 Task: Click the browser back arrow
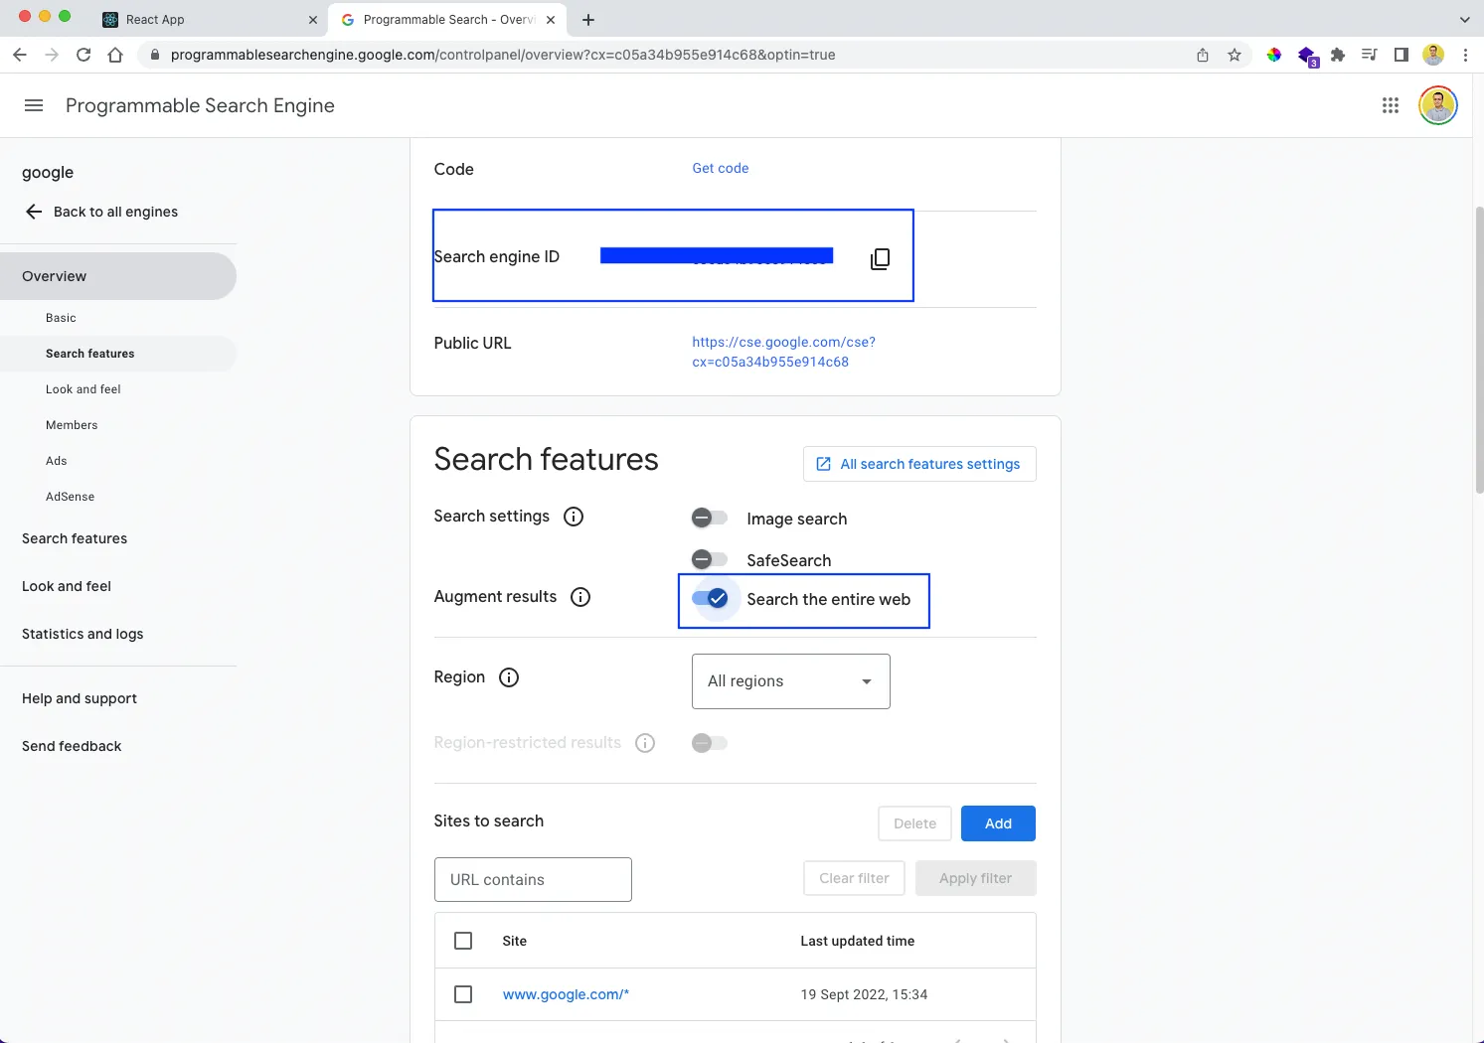click(20, 55)
